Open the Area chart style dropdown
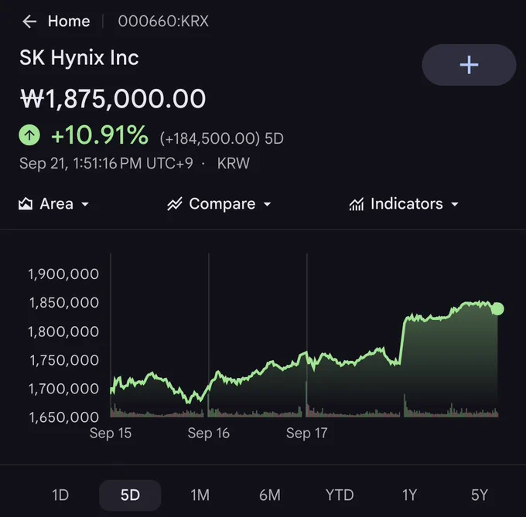This screenshot has width=526, height=517. pyautogui.click(x=54, y=204)
